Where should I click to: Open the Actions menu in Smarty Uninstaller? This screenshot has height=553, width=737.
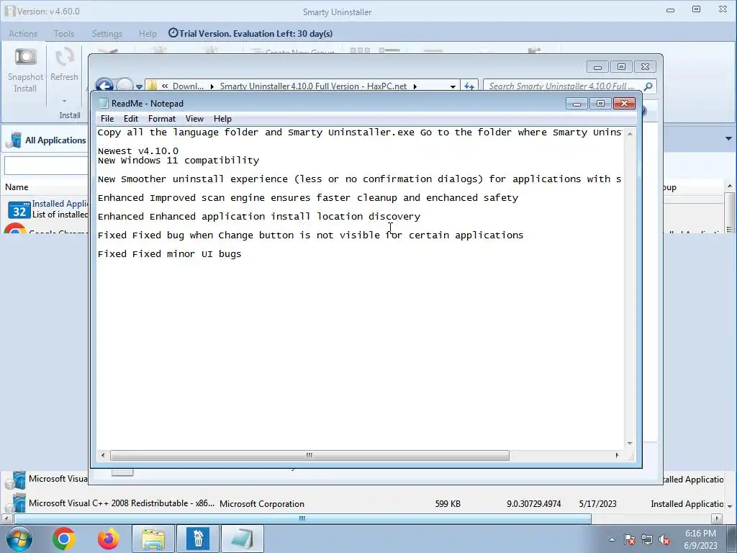[23, 34]
